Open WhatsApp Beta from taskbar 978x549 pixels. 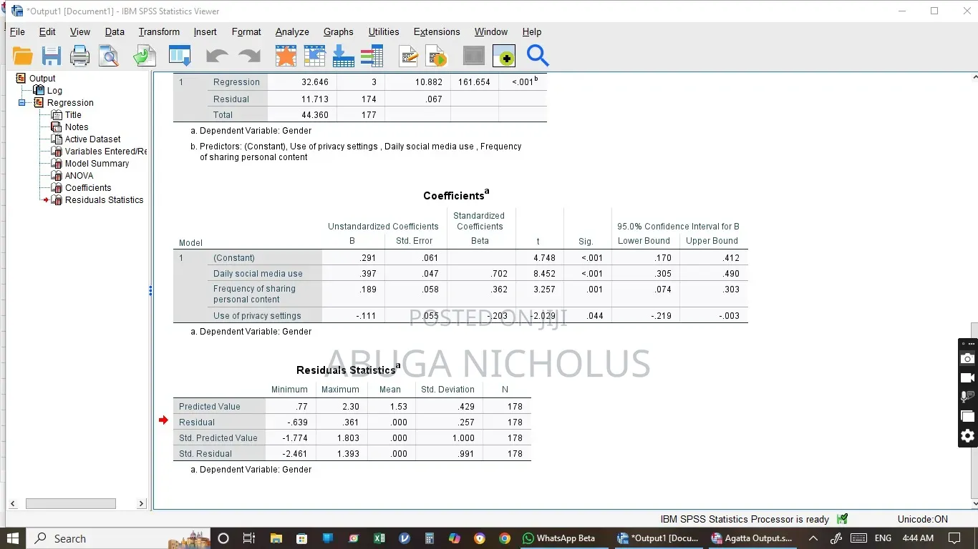pyautogui.click(x=558, y=538)
